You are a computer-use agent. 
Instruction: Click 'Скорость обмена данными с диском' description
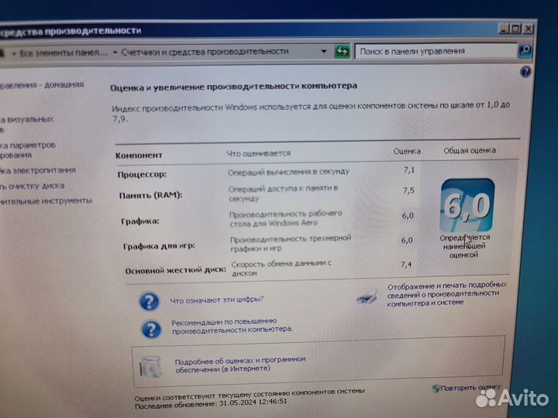[x=281, y=269]
